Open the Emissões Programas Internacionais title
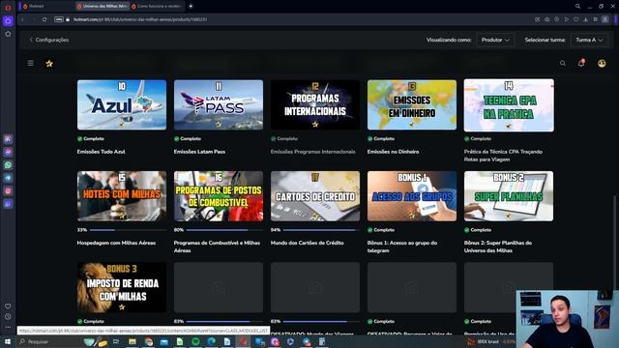The image size is (619, 348). point(312,152)
